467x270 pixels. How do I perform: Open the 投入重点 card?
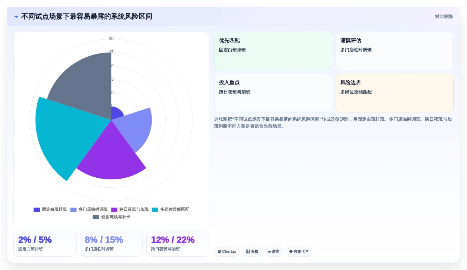pos(273,93)
